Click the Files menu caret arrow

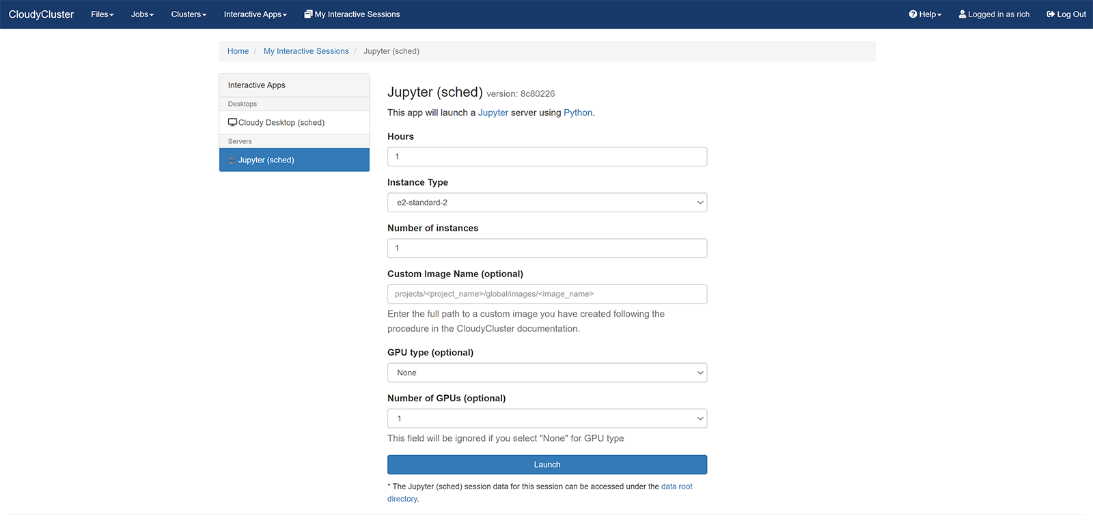pyautogui.click(x=111, y=15)
